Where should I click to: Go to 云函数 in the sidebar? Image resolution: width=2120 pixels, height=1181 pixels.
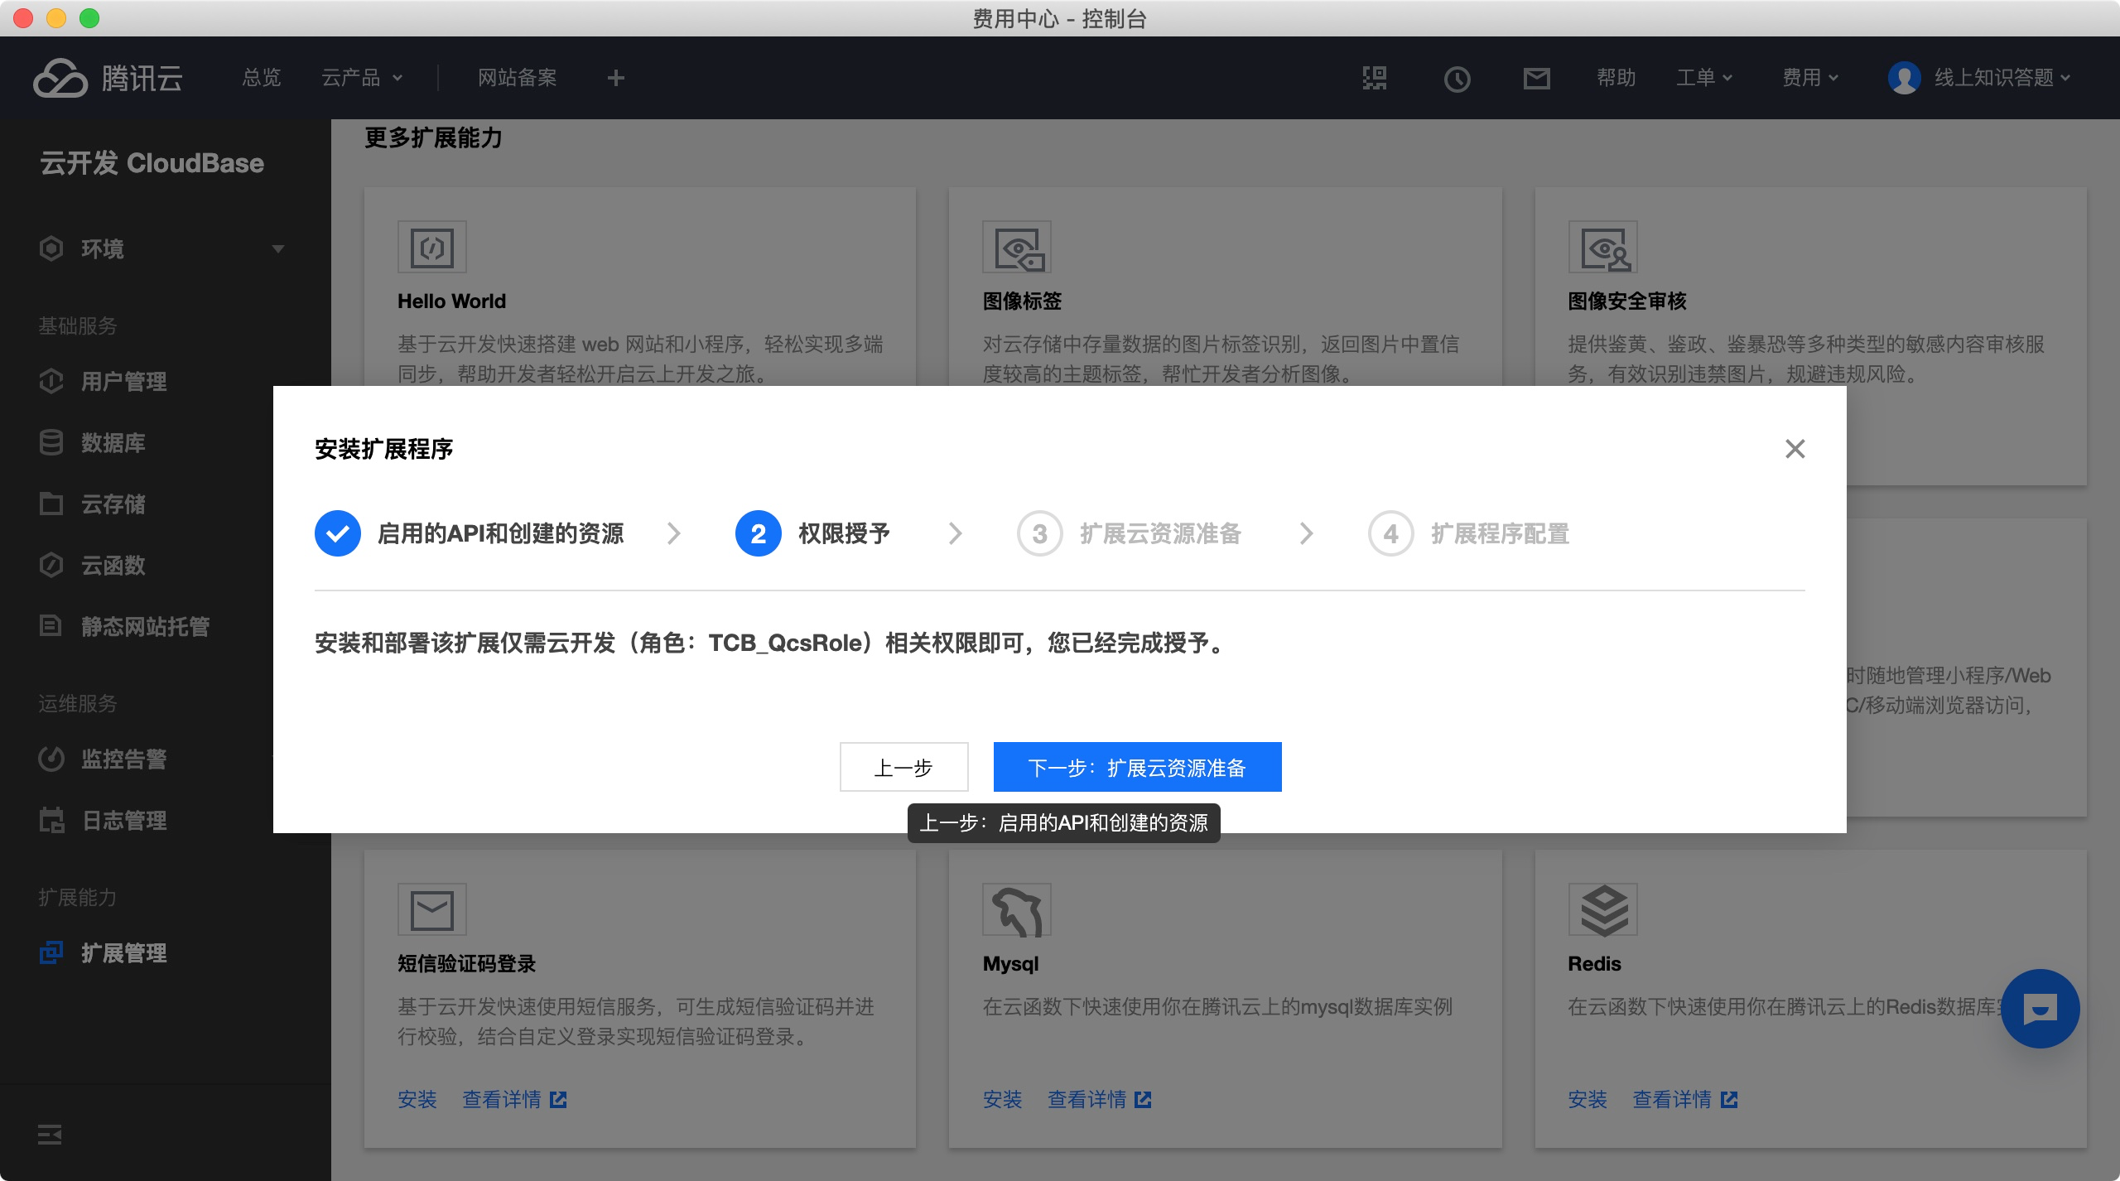coord(113,565)
